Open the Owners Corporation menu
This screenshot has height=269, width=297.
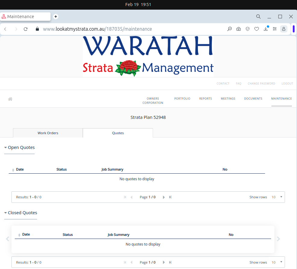(153, 100)
